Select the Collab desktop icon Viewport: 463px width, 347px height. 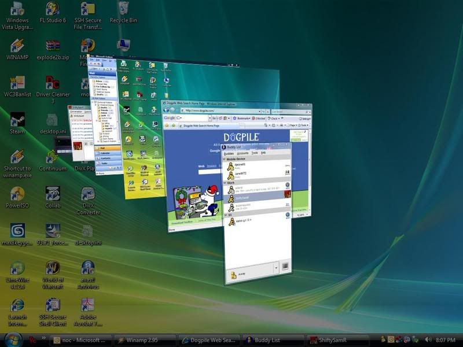(53, 198)
